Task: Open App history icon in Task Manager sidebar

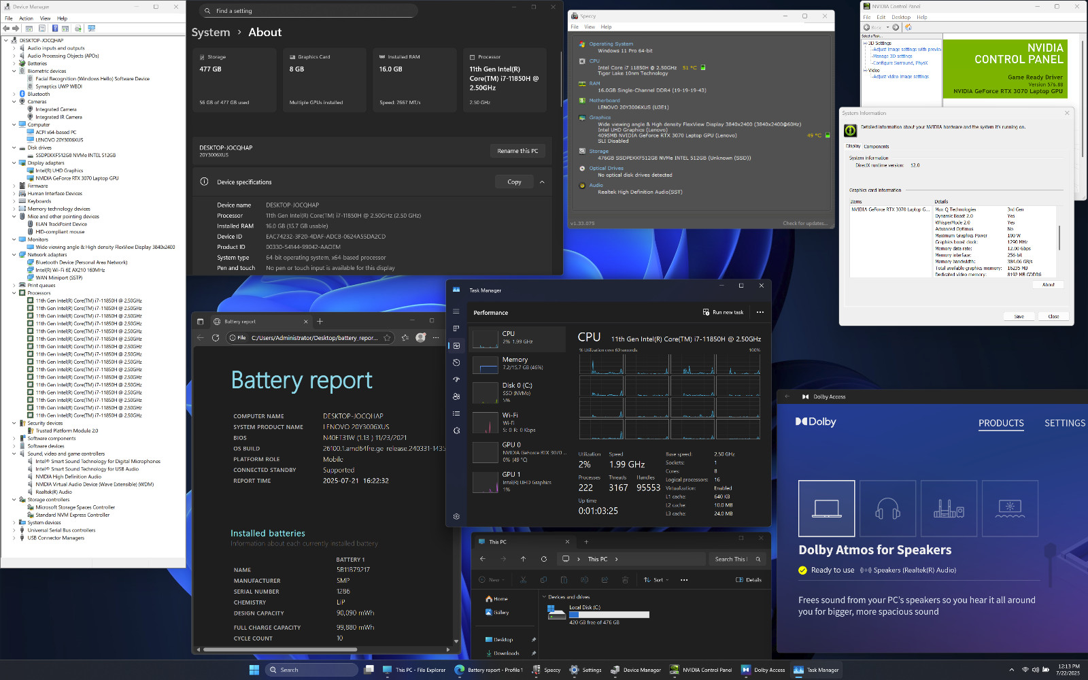Action: (x=456, y=362)
